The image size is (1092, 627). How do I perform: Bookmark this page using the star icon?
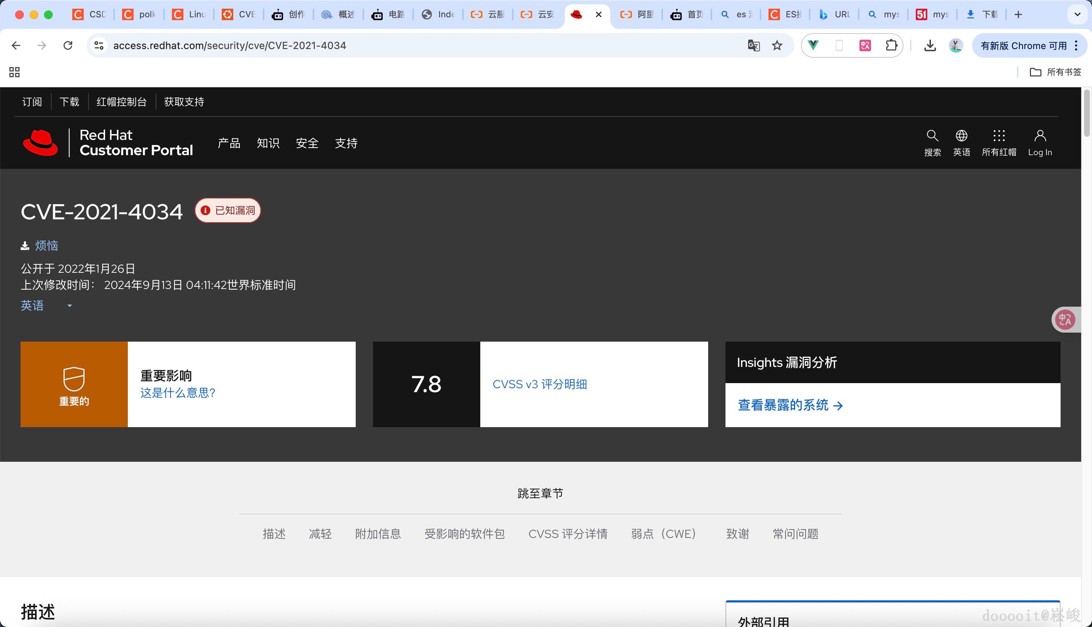(777, 45)
